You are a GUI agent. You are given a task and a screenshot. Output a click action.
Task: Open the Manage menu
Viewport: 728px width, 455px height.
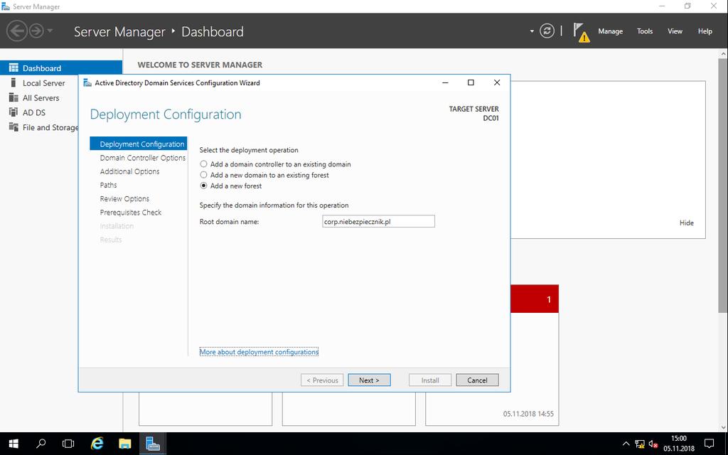610,31
